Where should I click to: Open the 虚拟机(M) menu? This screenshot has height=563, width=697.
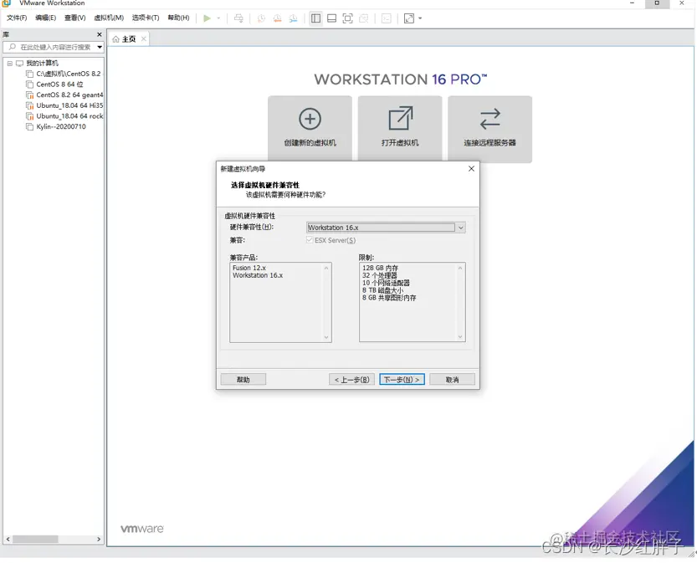tap(109, 18)
